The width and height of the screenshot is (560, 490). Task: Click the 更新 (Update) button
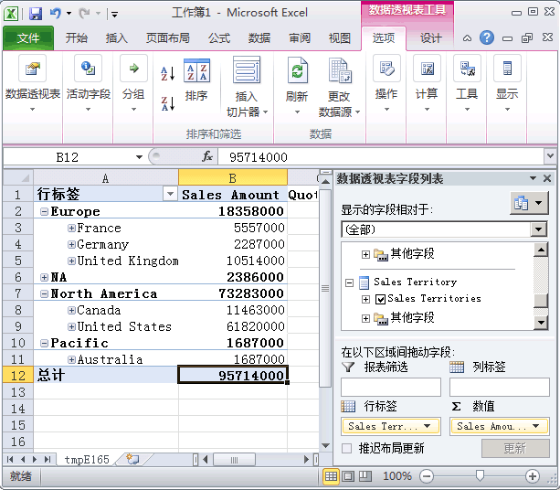click(x=514, y=448)
